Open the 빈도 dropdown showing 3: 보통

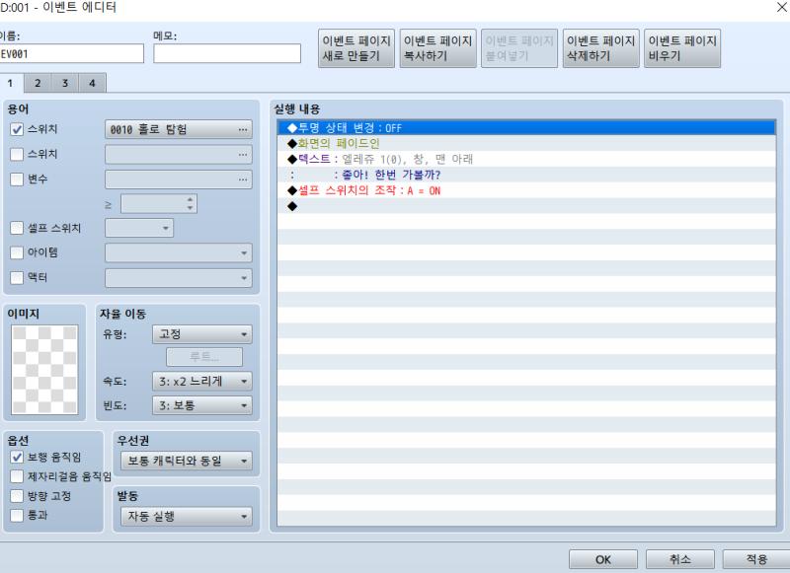click(x=202, y=405)
